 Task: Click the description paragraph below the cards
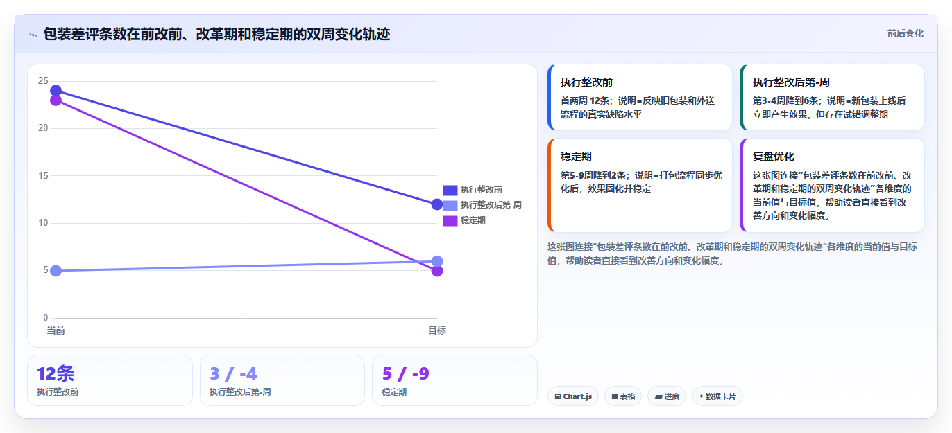coord(733,254)
